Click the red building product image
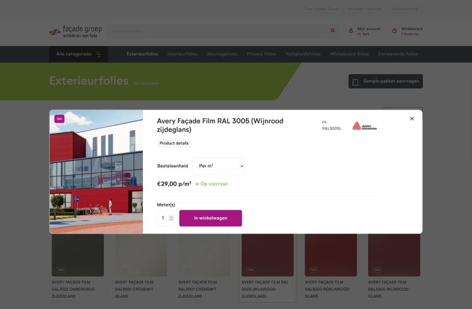Viewport: 472px width, 309px height. click(96, 172)
